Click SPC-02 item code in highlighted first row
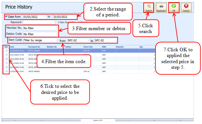This screenshot has height=124, width=202. 92,51
